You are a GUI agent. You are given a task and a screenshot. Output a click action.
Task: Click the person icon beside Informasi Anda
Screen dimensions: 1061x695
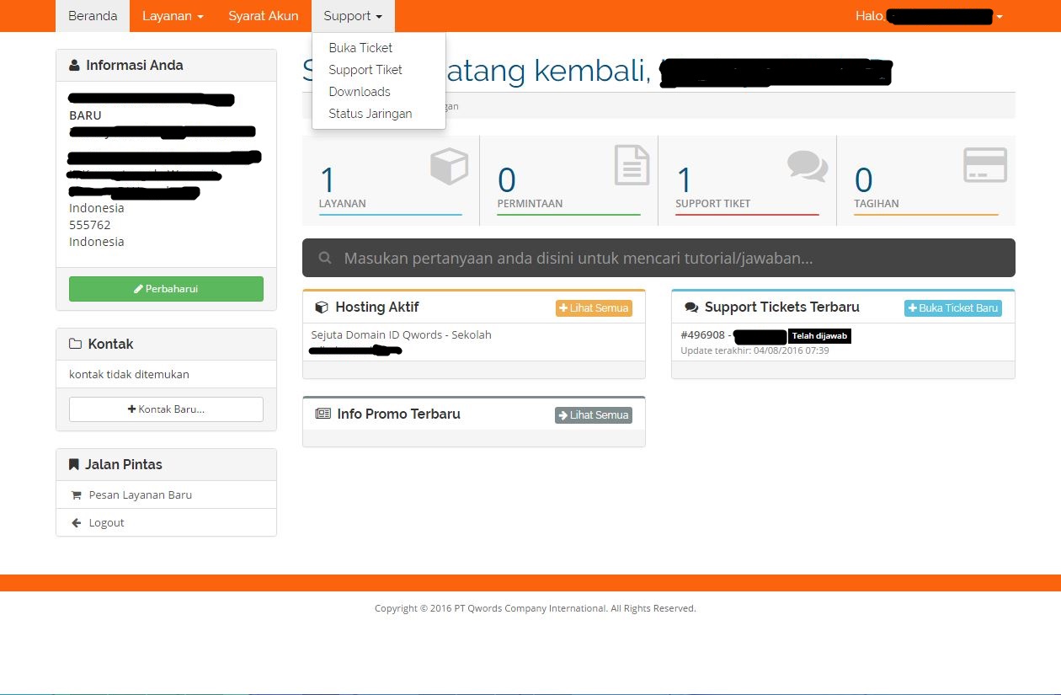click(75, 64)
